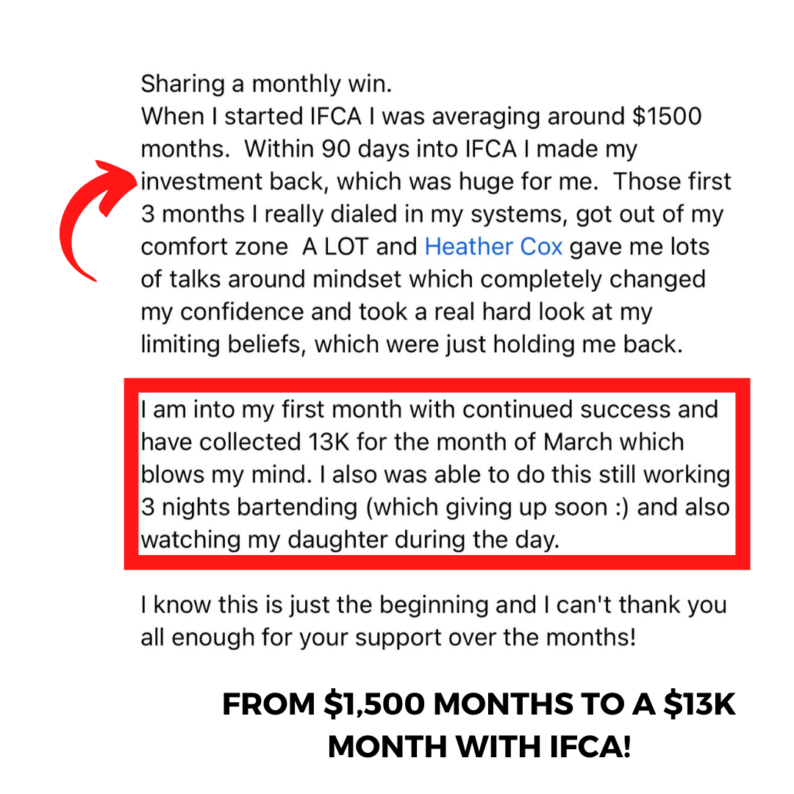794x794 pixels.
Task: Click the bold 'MONTH WITH IFCA!' headline line
Action: point(479,747)
